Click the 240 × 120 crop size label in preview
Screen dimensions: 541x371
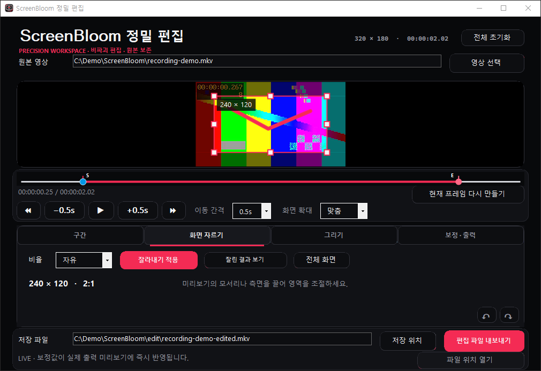236,105
